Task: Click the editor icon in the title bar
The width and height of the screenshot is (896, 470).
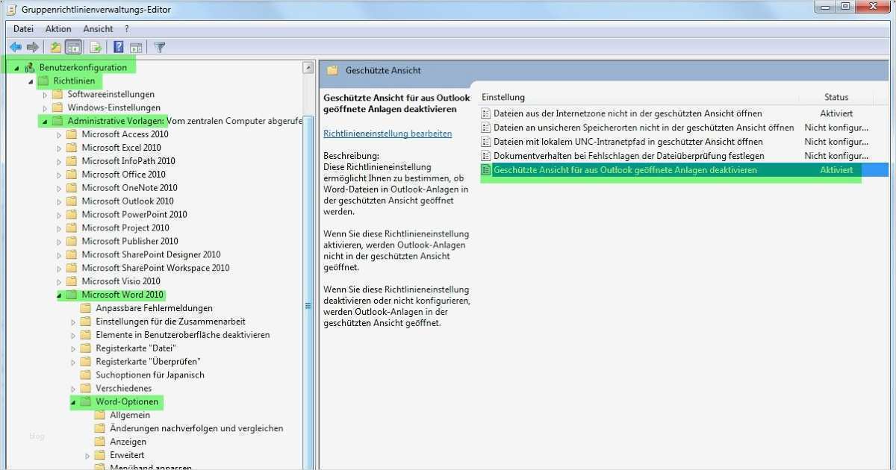Action: click(x=11, y=9)
